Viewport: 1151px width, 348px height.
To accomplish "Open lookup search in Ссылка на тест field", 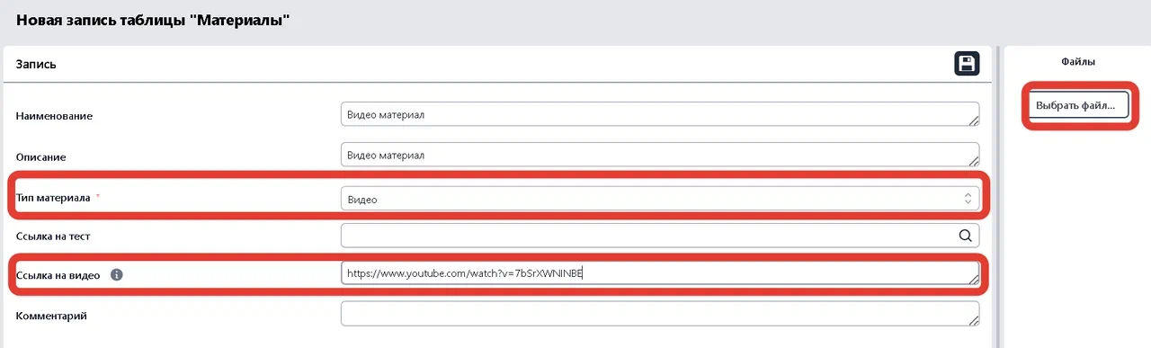I will point(966,236).
